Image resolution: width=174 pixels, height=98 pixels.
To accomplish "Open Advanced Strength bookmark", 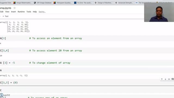I will pyautogui.click(x=124, y=3).
